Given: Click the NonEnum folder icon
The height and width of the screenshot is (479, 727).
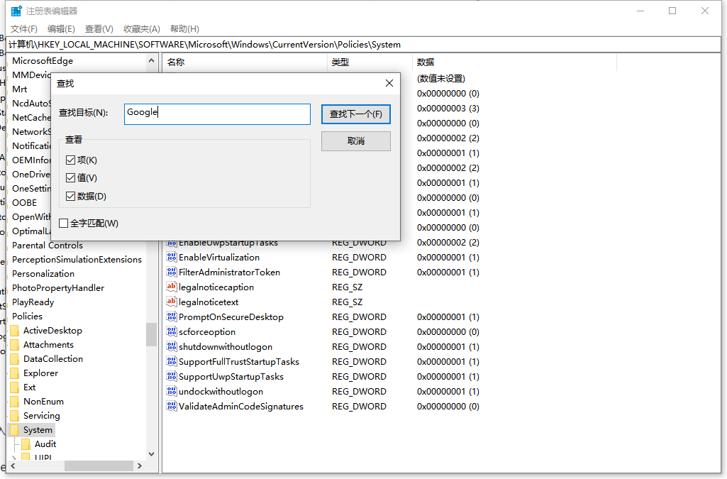Looking at the screenshot, I should tap(15, 402).
